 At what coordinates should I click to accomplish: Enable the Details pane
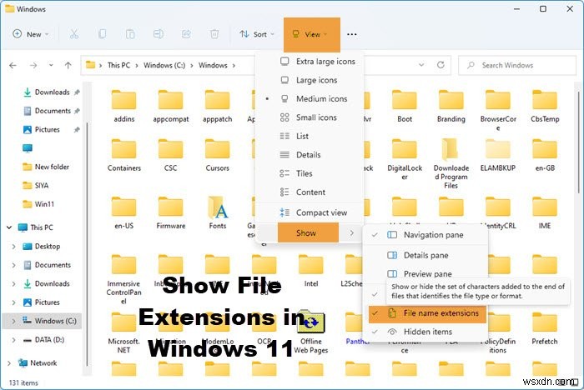tap(425, 255)
